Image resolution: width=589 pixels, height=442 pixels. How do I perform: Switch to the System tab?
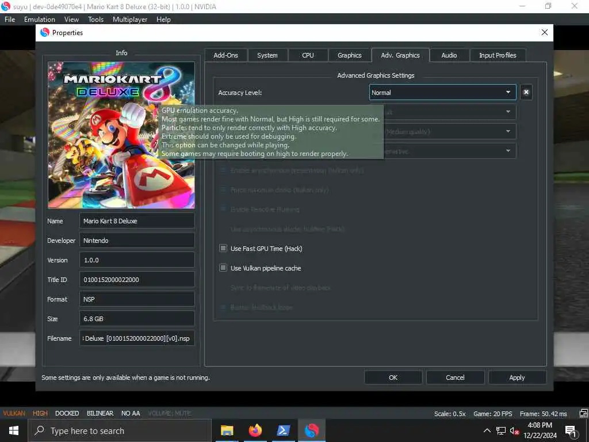pyautogui.click(x=267, y=55)
